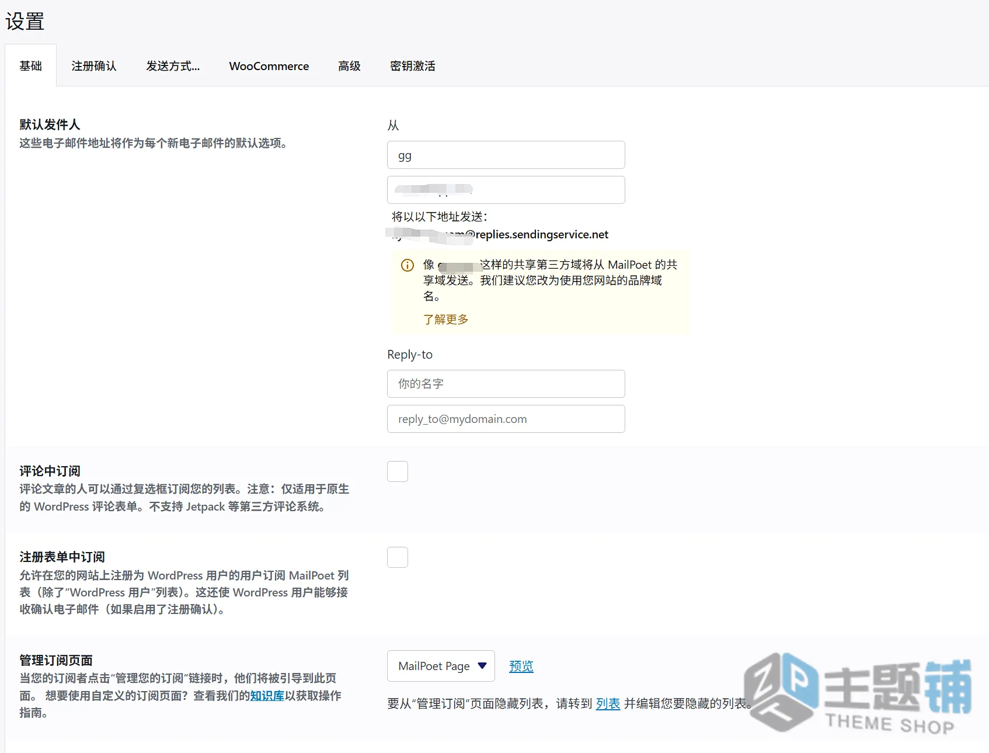Enable the 评论中订阅 checkbox
Screen dimensions: 989x753
[x=398, y=471]
